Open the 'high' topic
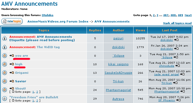 [x=19, y=64]
